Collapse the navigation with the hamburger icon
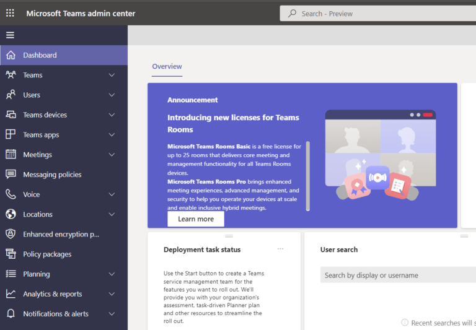The width and height of the screenshot is (476, 330). (x=10, y=35)
